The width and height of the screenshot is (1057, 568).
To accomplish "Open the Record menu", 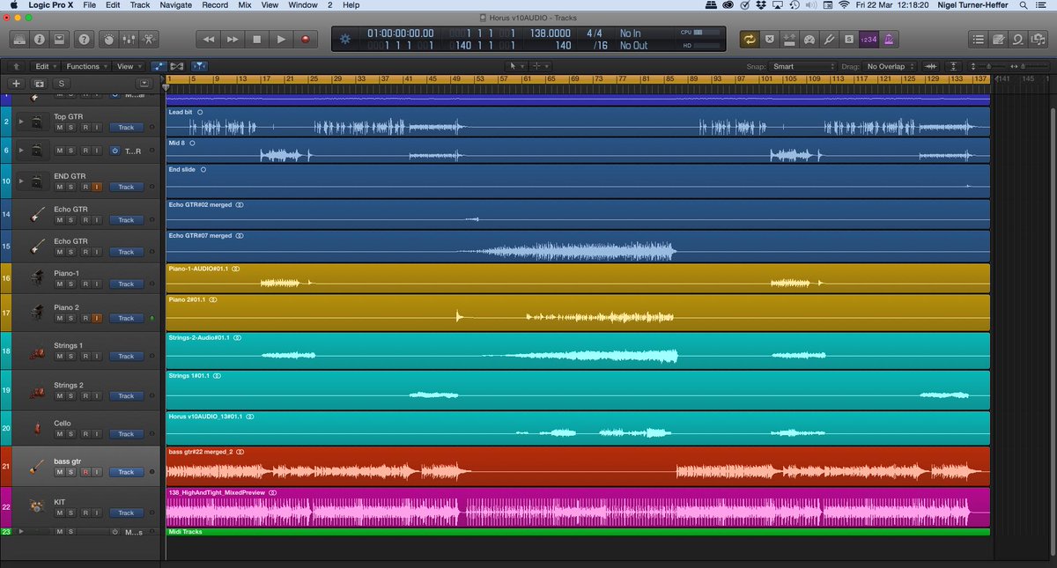I will [215, 5].
